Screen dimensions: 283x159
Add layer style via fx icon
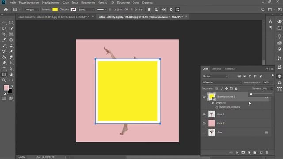(x=237, y=152)
